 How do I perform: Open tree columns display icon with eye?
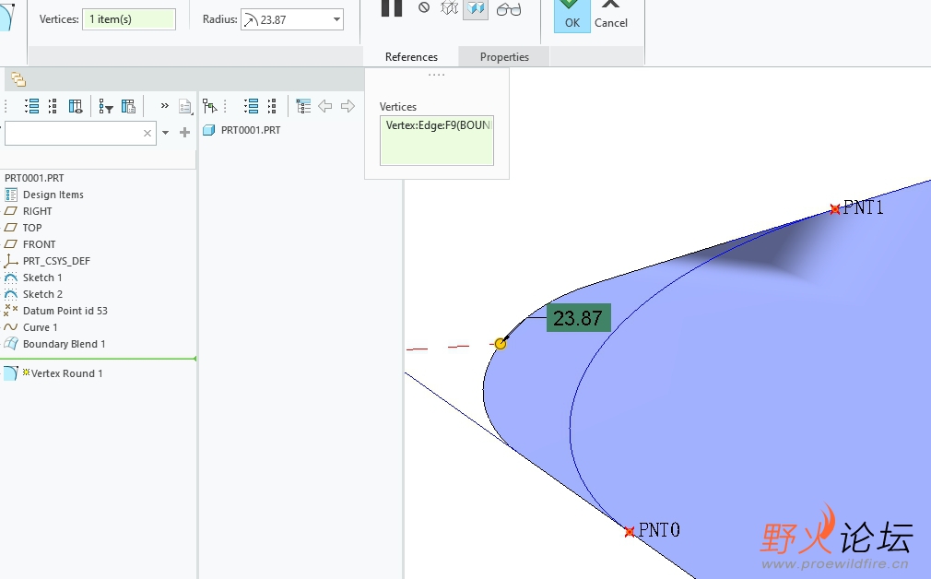coord(76,106)
